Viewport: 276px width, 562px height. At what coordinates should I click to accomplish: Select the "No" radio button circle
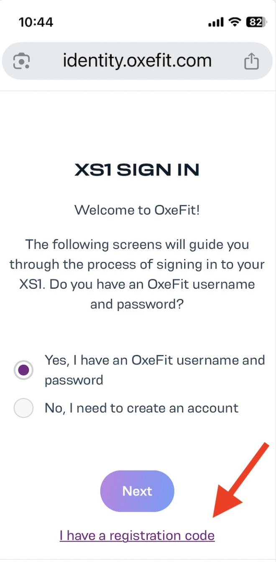click(23, 408)
